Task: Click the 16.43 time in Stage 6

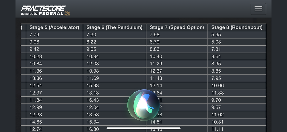Action: point(93,100)
